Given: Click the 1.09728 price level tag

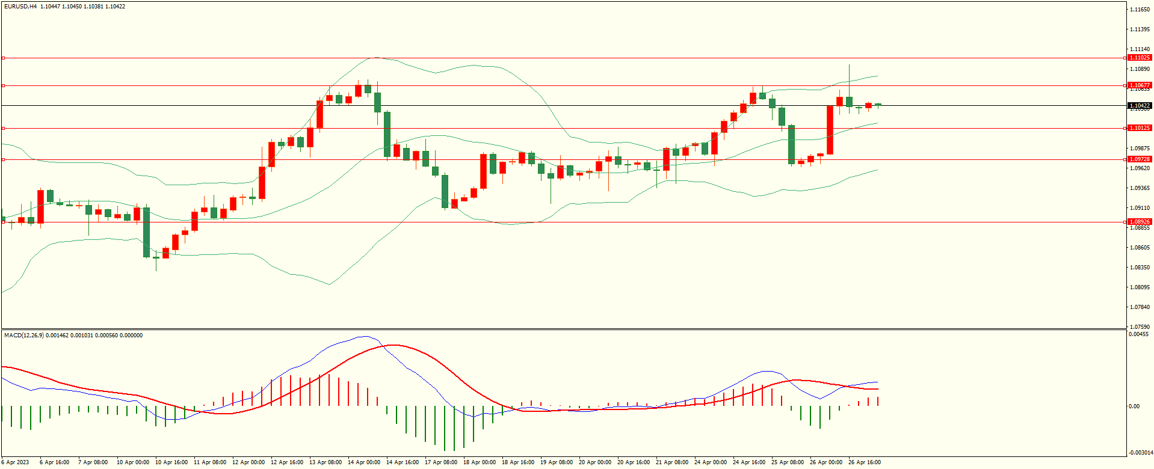Looking at the screenshot, I should coord(1139,159).
